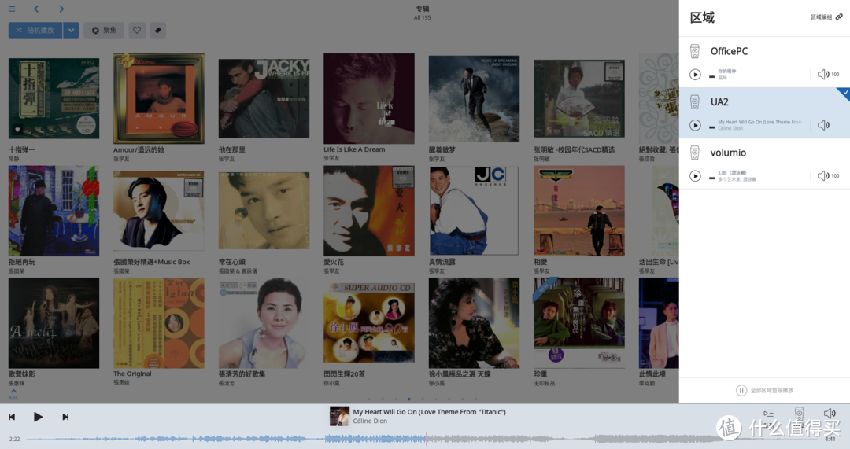Open album 真情流露 cover

pyautogui.click(x=475, y=211)
